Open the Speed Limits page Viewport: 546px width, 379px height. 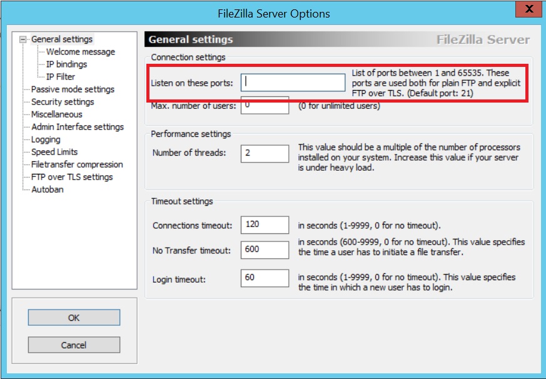pos(54,152)
